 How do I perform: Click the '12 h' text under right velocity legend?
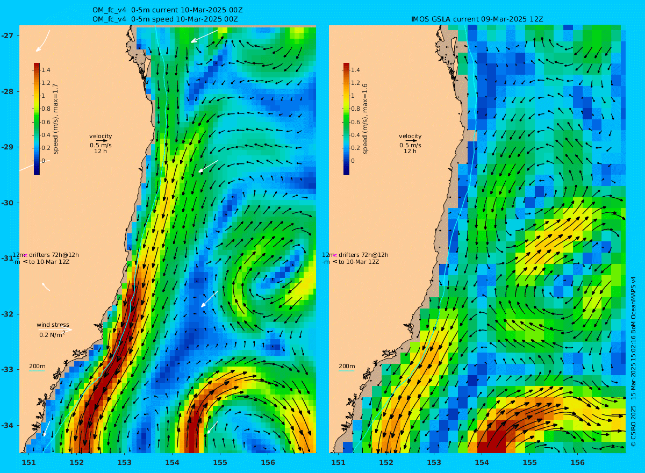tap(410, 151)
